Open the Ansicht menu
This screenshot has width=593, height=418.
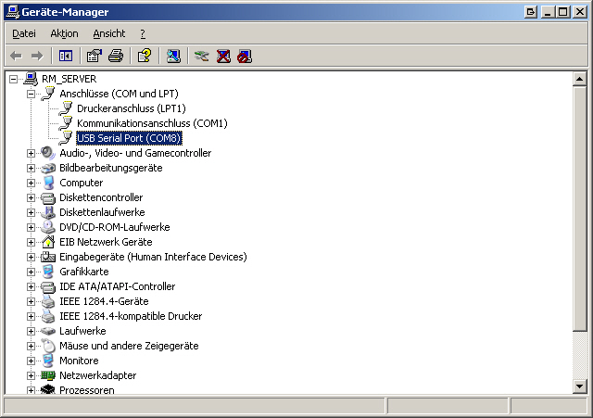(x=108, y=33)
